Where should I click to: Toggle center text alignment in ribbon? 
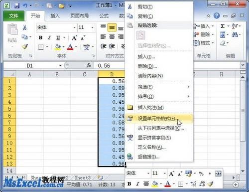click(112, 37)
